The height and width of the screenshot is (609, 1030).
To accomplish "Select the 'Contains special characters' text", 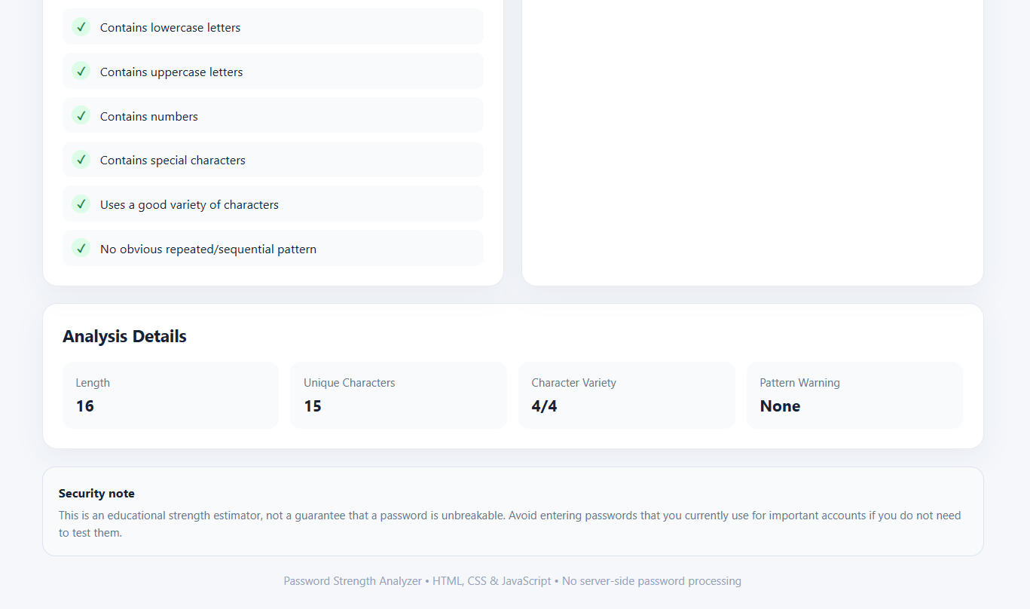I will tap(173, 161).
